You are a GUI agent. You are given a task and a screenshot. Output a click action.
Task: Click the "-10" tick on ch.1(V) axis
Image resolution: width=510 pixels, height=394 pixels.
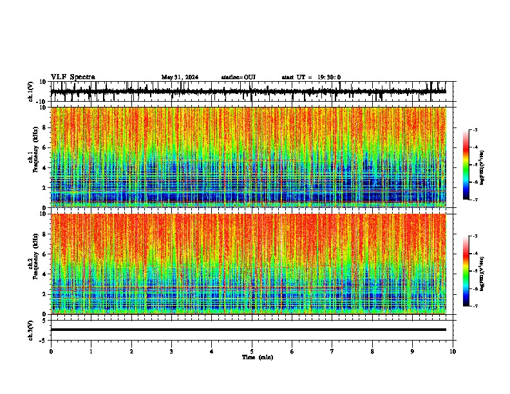(42, 102)
